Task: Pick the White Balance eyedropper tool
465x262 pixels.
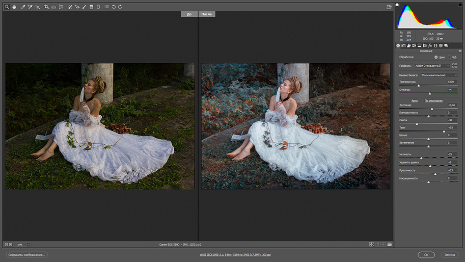Action: pyautogui.click(x=23, y=7)
